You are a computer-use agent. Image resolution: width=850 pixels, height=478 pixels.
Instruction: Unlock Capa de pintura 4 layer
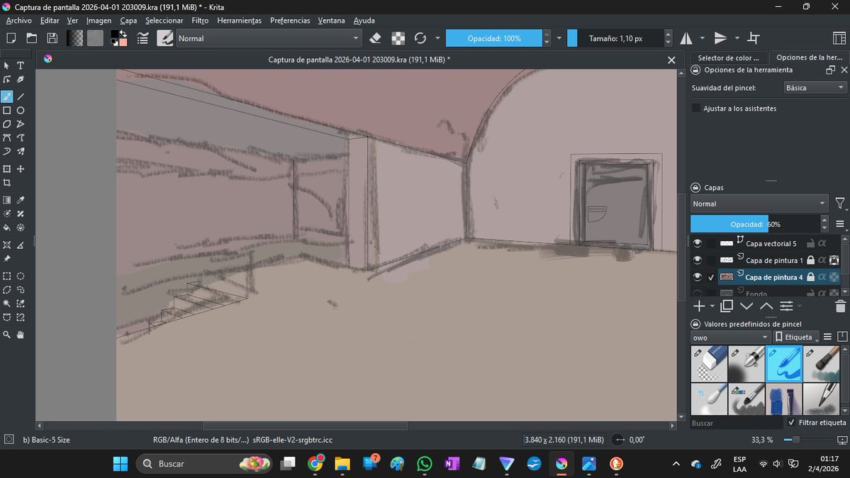[x=810, y=277]
